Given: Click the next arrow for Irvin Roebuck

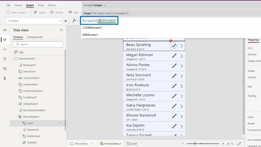Looking at the screenshot, I should tap(182, 86).
